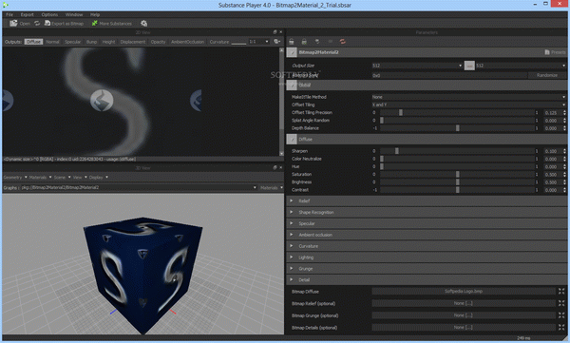
Task: Click the reload substance arrows icon
Action: pos(37,24)
